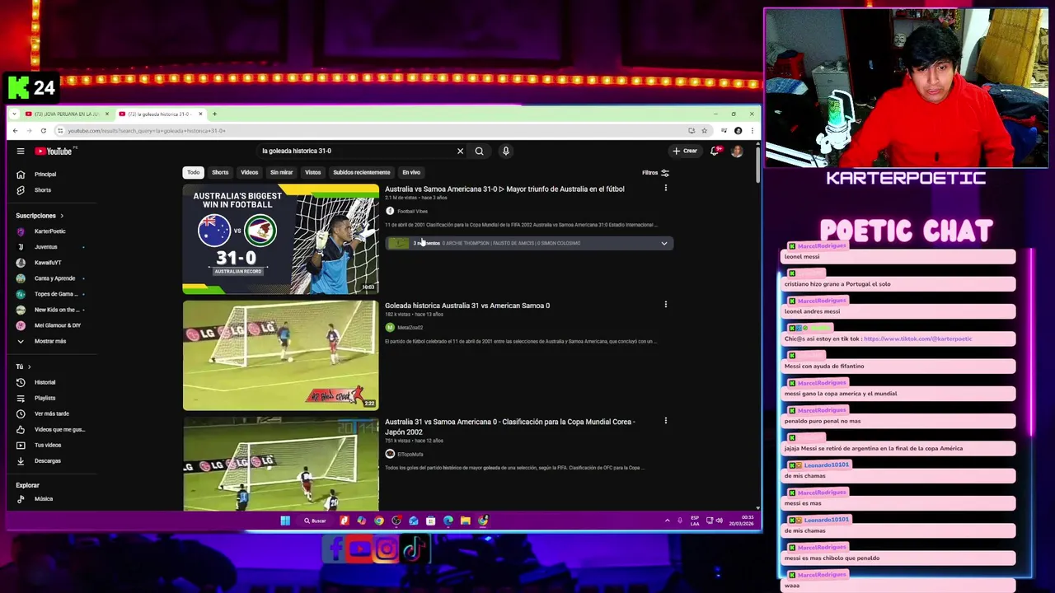This screenshot has width=1055, height=593.
Task: Open Topes de Gama subscription
Action: point(56,294)
